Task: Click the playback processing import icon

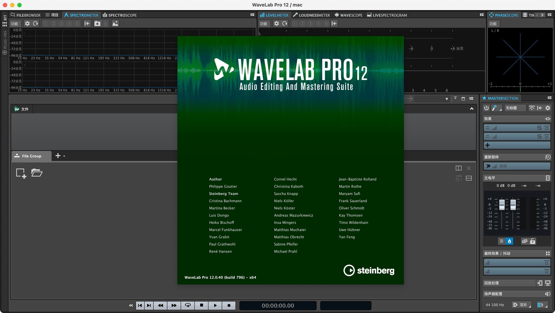Action: pos(540,283)
